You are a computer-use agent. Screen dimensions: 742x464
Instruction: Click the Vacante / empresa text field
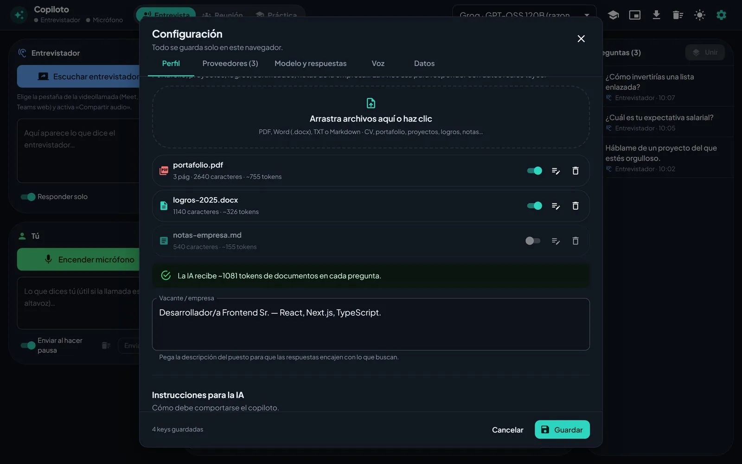(371, 324)
